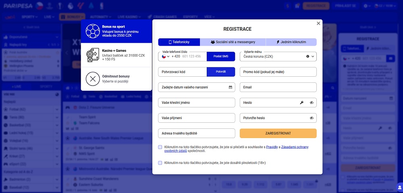Screen dimensions: 403x193
Task: Toggle visibility in Potvrďte heslo field
Action: [312, 118]
